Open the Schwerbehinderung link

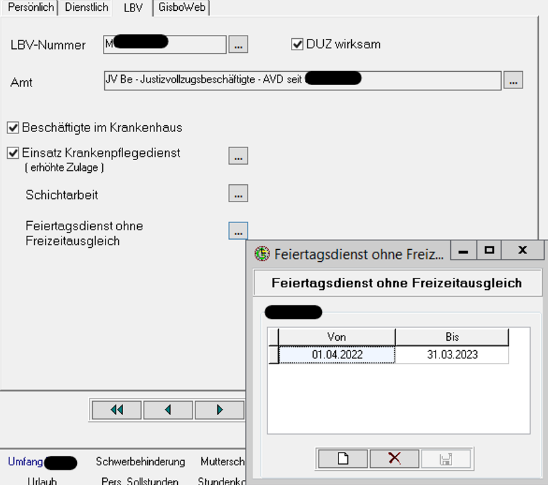click(x=140, y=461)
